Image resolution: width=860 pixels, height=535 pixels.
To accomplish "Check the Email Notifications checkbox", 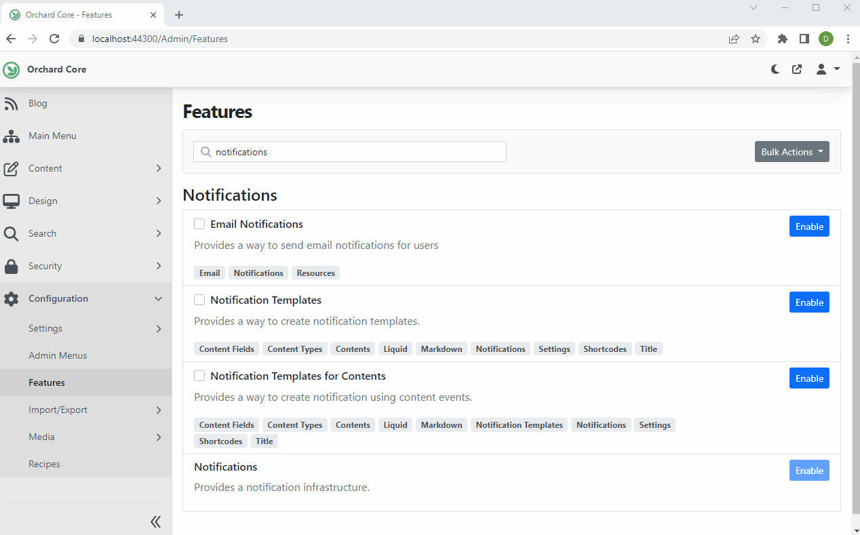I will coord(199,224).
